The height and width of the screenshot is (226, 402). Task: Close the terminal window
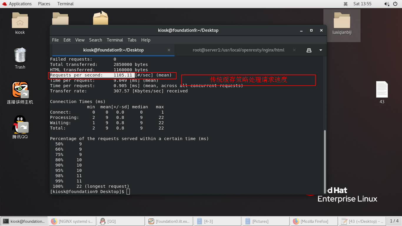[321, 30]
